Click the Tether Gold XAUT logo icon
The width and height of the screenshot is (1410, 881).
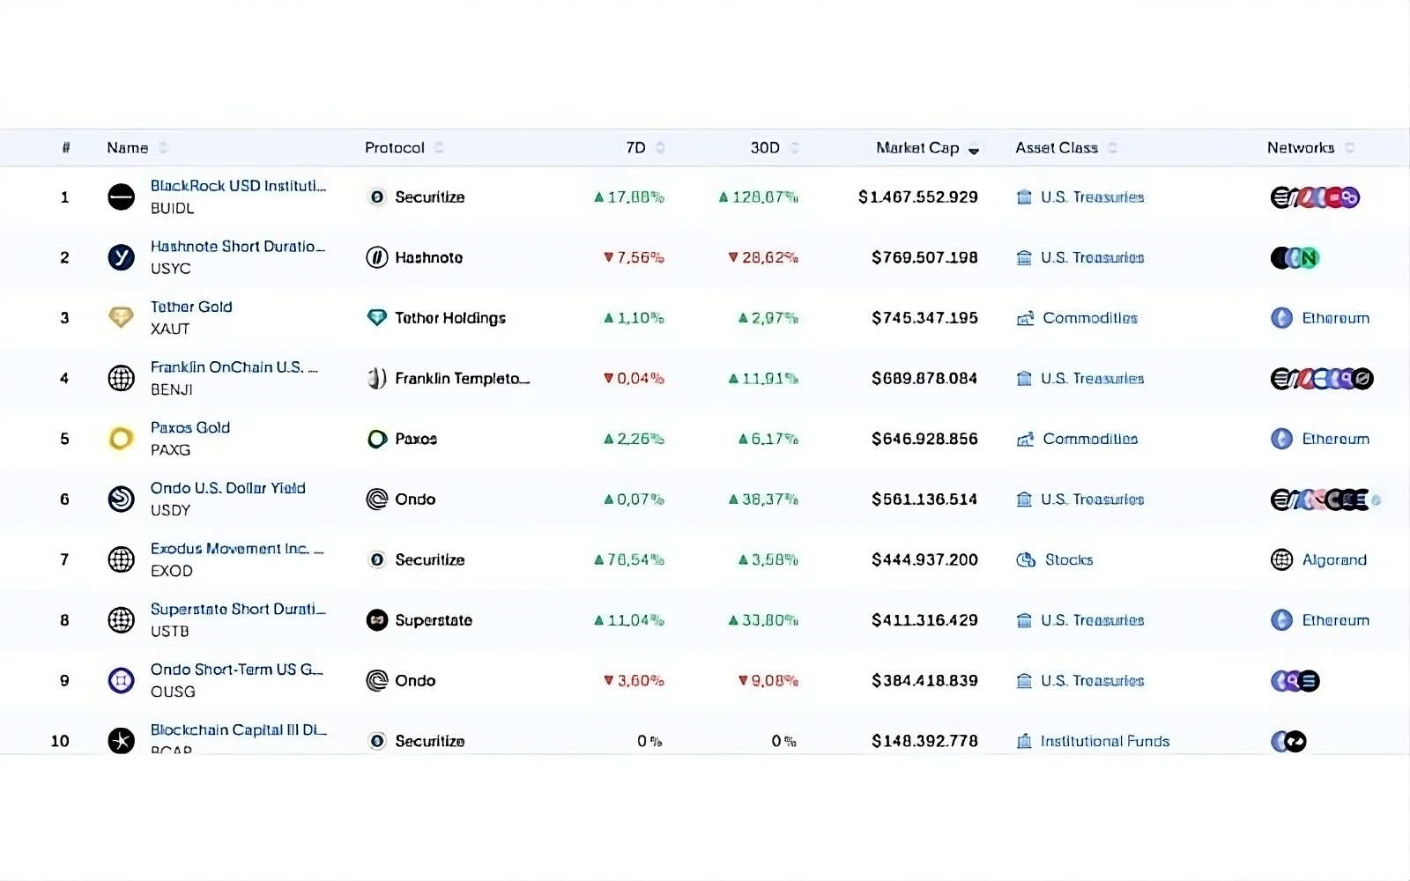click(x=121, y=318)
